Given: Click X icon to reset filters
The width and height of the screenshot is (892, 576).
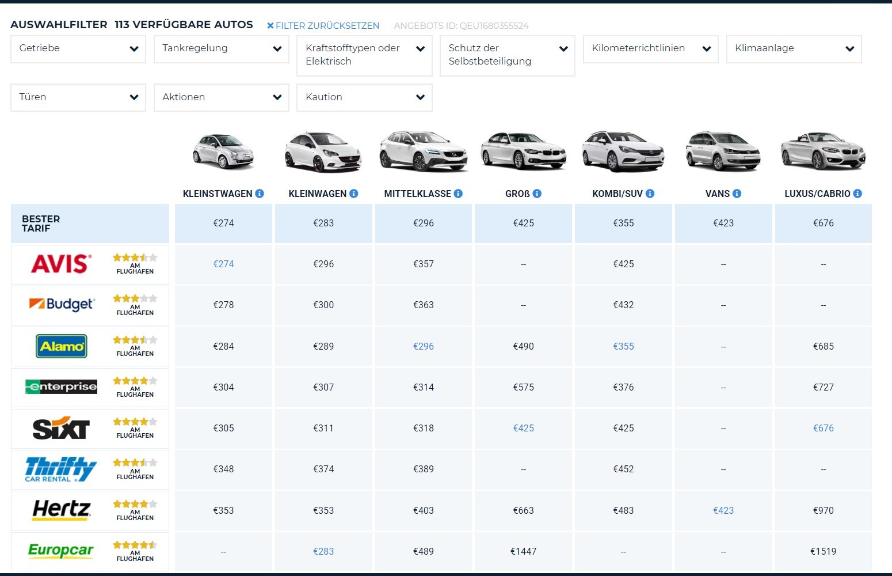Looking at the screenshot, I should [x=270, y=26].
